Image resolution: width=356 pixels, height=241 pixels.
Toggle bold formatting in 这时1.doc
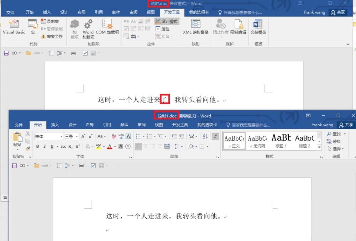(x=38, y=146)
